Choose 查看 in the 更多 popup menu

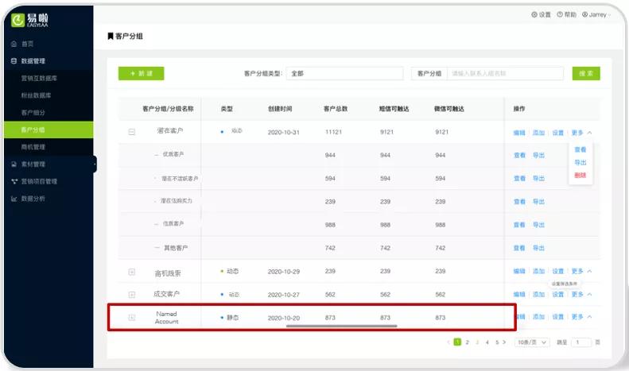(x=580, y=149)
